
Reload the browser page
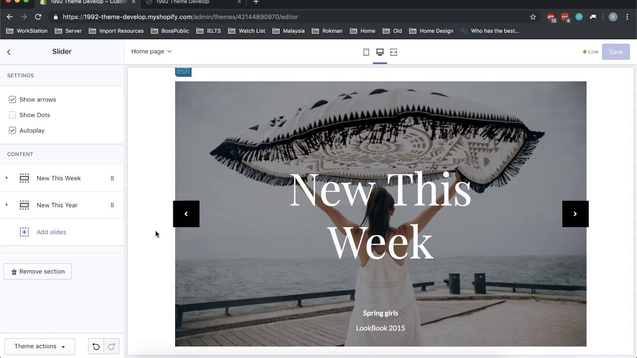tap(38, 17)
